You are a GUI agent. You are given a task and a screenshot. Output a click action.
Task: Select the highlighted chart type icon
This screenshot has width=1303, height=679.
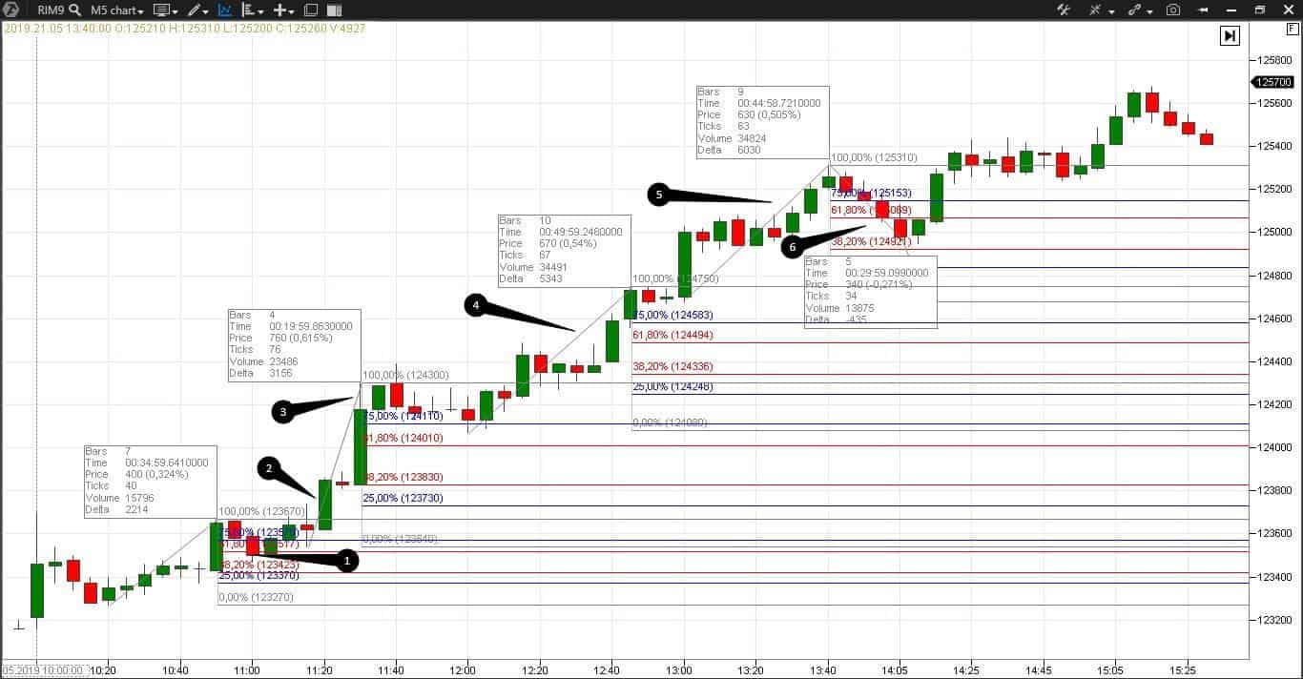point(225,10)
